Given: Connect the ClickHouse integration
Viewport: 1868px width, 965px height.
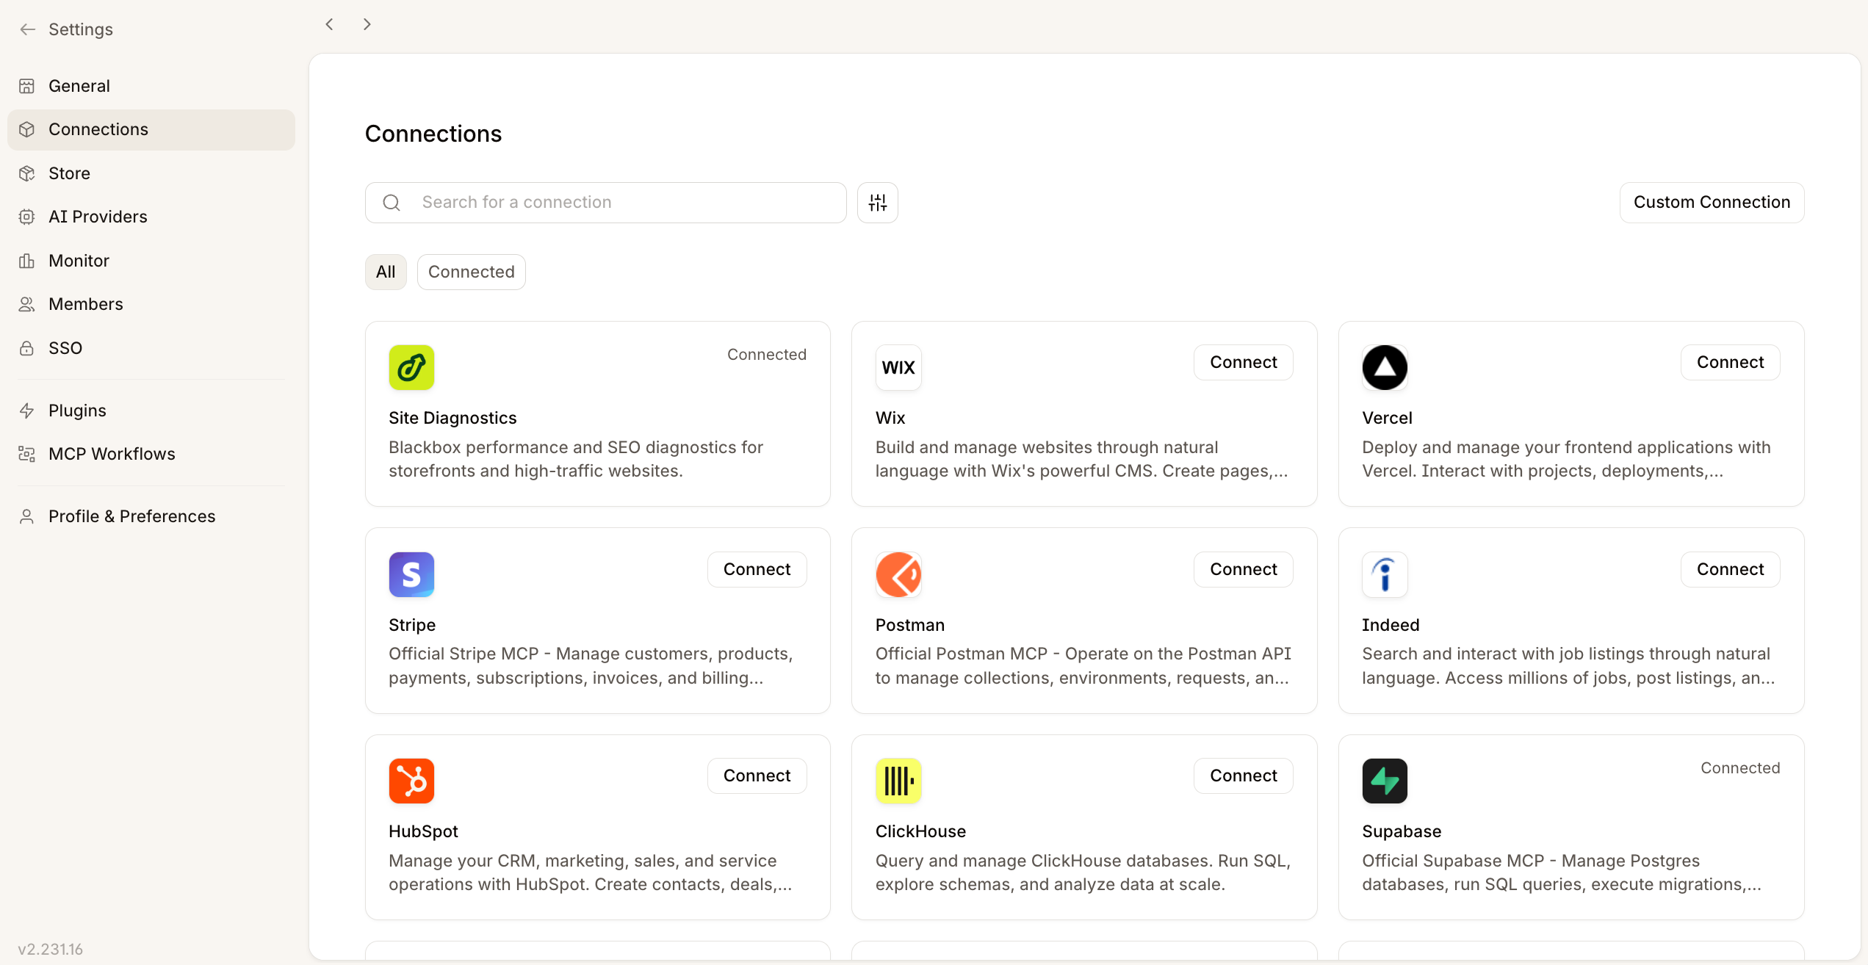Looking at the screenshot, I should pyautogui.click(x=1244, y=776).
